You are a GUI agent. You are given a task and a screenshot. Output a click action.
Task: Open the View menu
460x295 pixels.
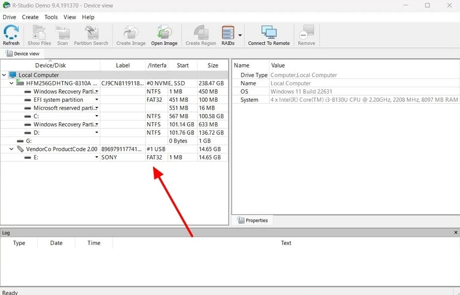click(x=69, y=17)
